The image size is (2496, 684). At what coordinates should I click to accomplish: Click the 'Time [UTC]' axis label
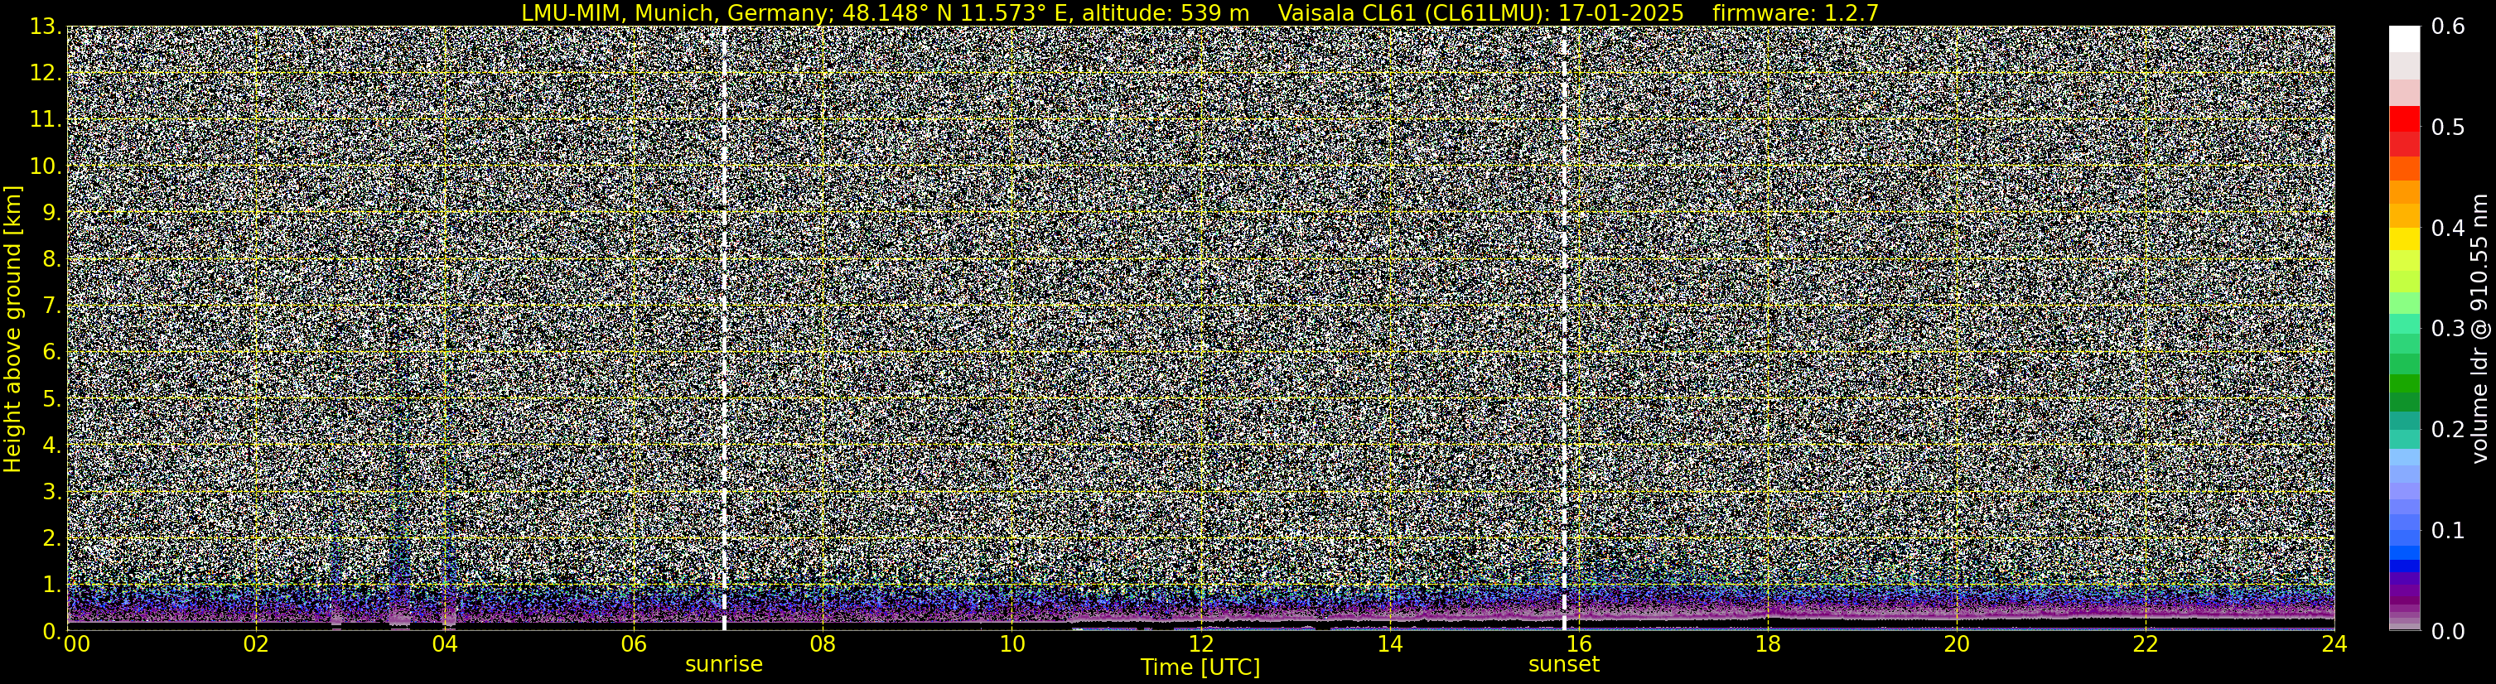tap(1200, 667)
